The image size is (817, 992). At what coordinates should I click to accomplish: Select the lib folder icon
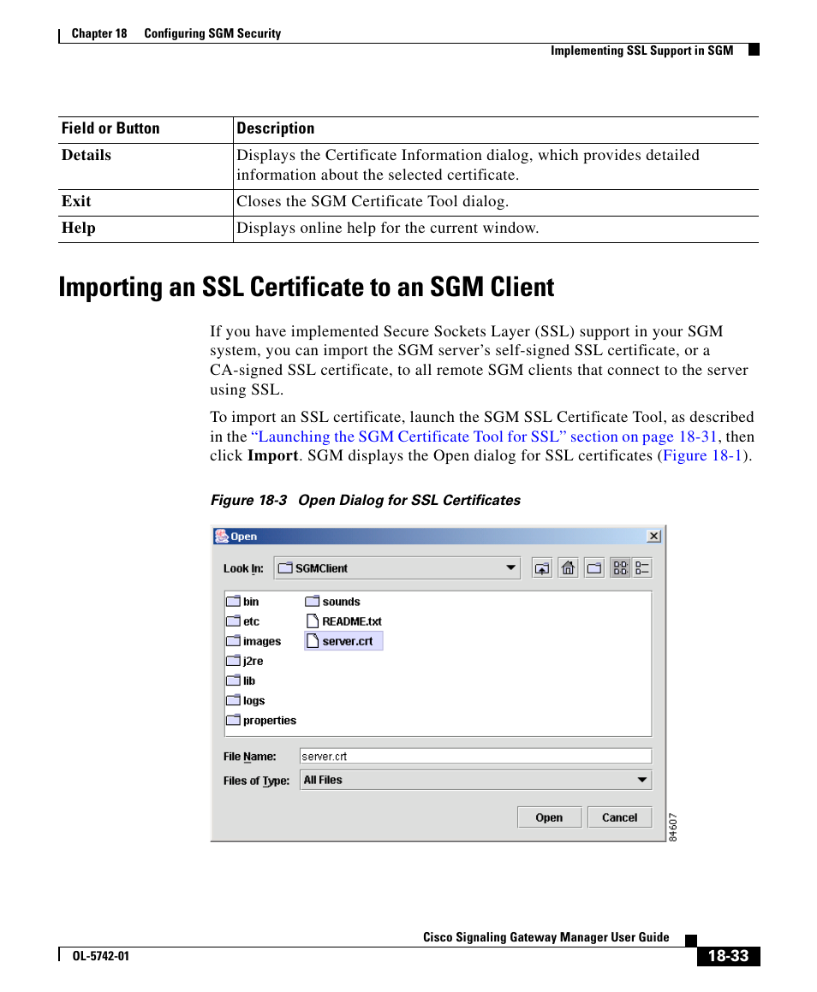[234, 680]
